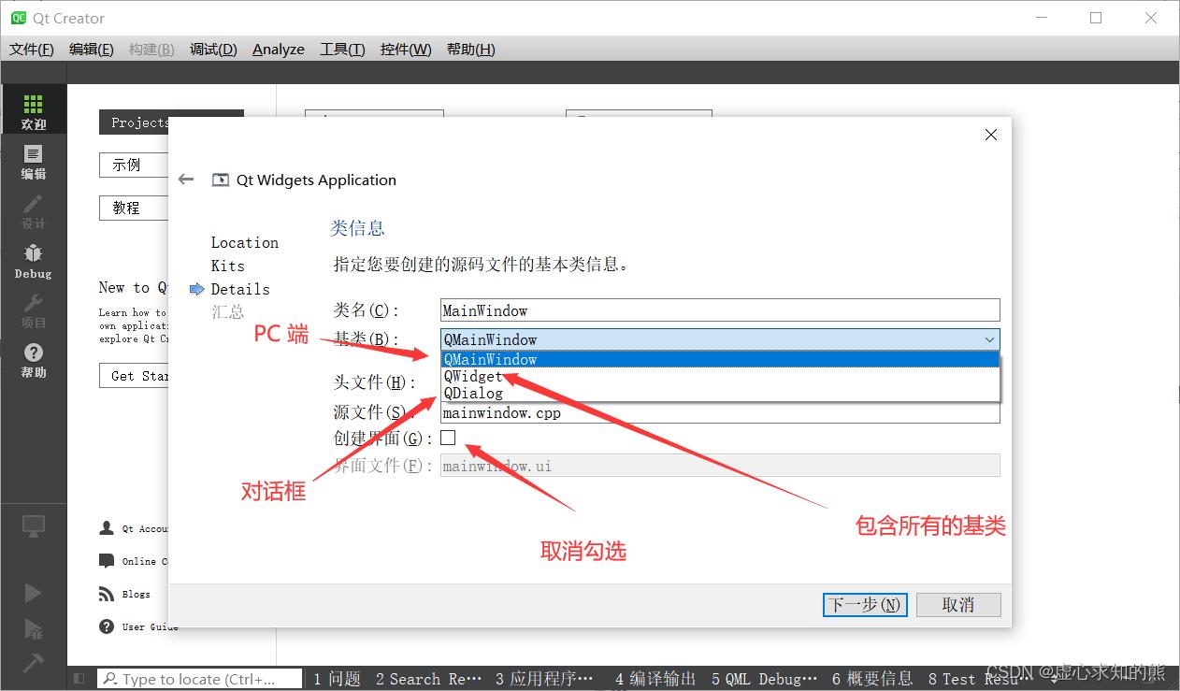Open the 工具(T) menu
Screen dimensions: 1180x691
[342, 49]
